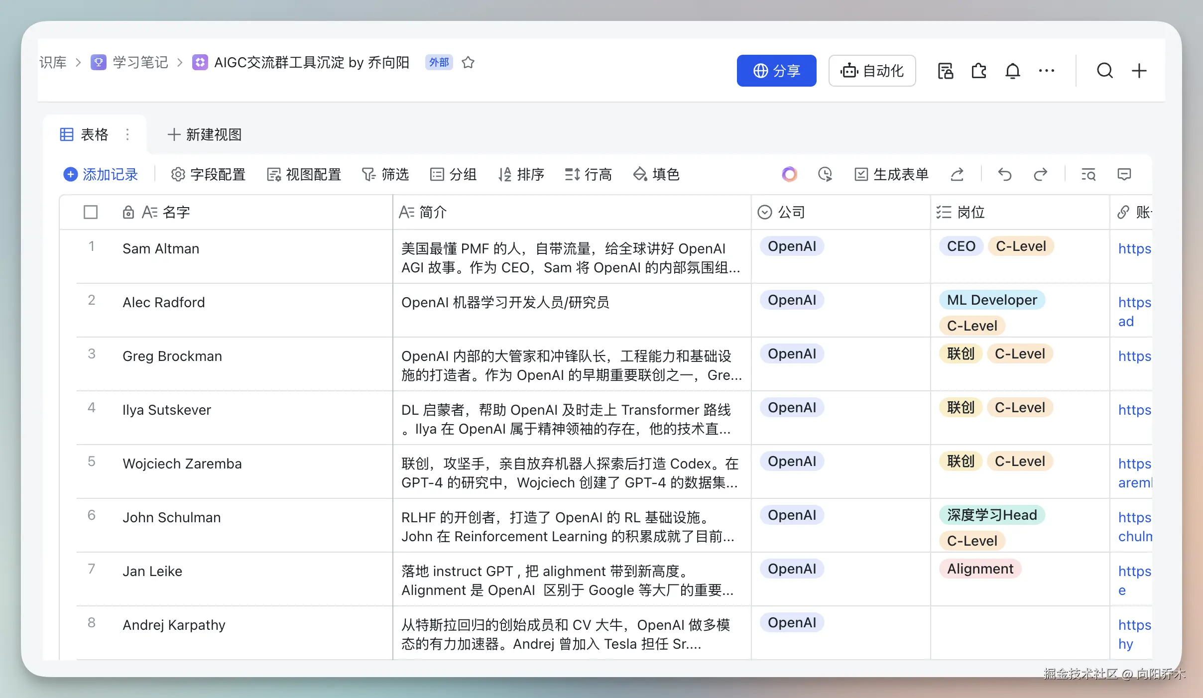Star this document as favorite
The image size is (1203, 698).
pos(468,63)
